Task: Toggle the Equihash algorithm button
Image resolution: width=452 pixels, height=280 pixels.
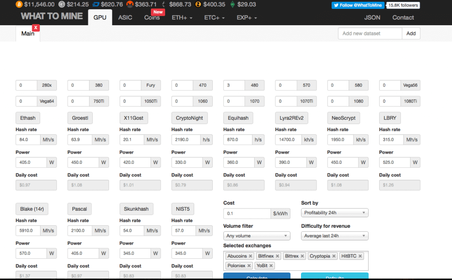Action: tap(237, 118)
